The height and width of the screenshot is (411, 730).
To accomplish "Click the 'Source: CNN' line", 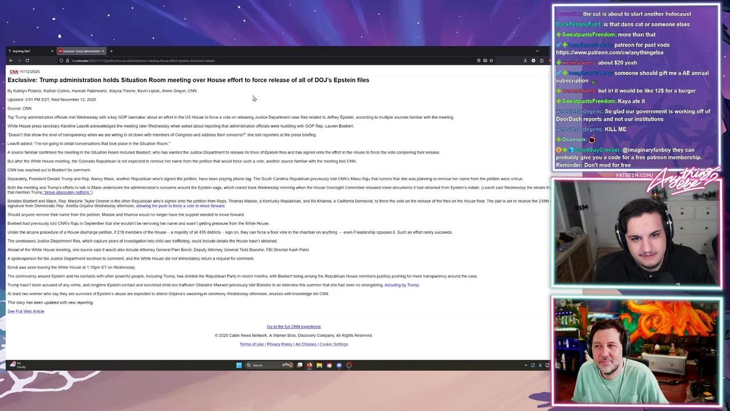I will click(19, 108).
